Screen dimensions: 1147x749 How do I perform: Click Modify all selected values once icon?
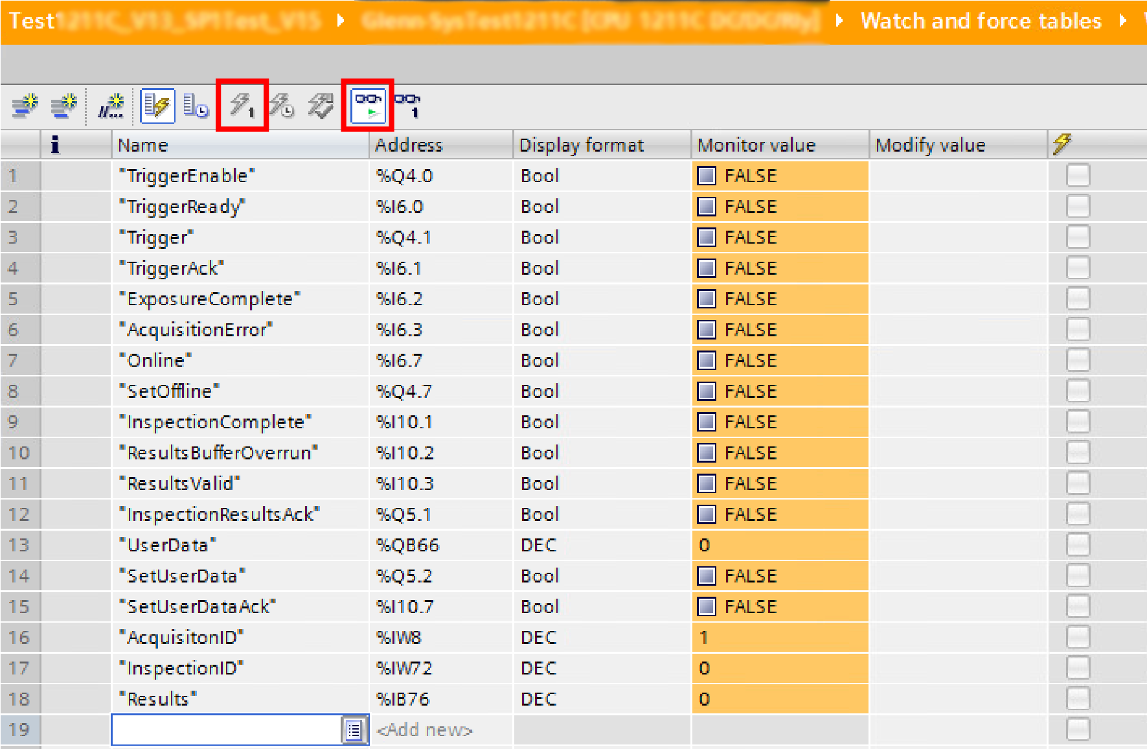point(242,106)
